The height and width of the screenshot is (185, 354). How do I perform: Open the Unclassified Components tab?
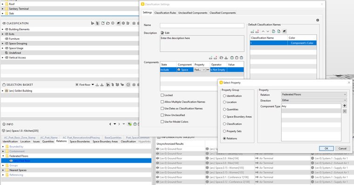pos(192,13)
